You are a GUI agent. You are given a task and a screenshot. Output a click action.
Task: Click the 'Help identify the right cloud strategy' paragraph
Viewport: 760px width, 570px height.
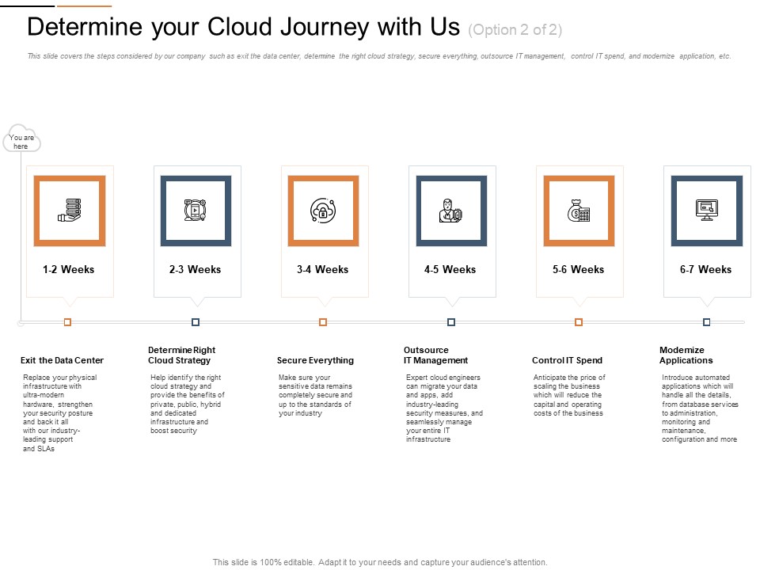[x=188, y=404]
